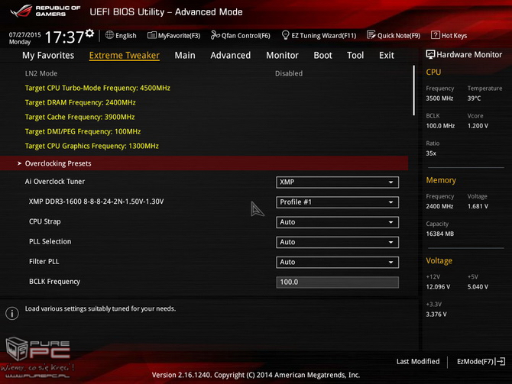Click +3.3V reading 3.376 V
512x384 pixels.
pos(436,315)
